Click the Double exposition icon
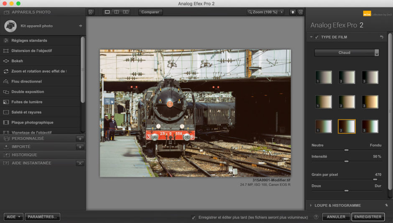Viewport: 393px width, 223px height. 6,92
